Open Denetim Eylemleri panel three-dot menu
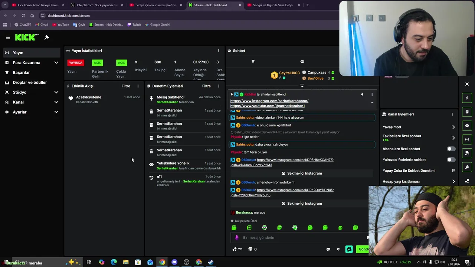Image resolution: width=475 pixels, height=267 pixels. coord(219,86)
